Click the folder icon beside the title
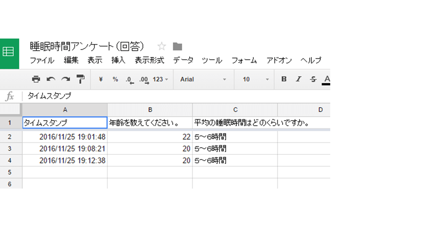Viewport: 444px width, 250px height. click(x=177, y=47)
